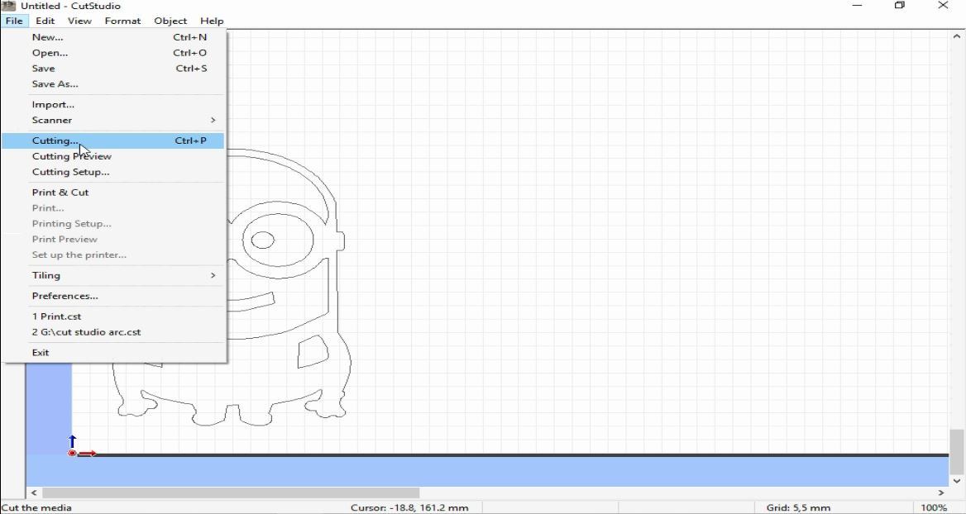
Task: Click the Cursor coordinates status text
Action: (x=409, y=508)
